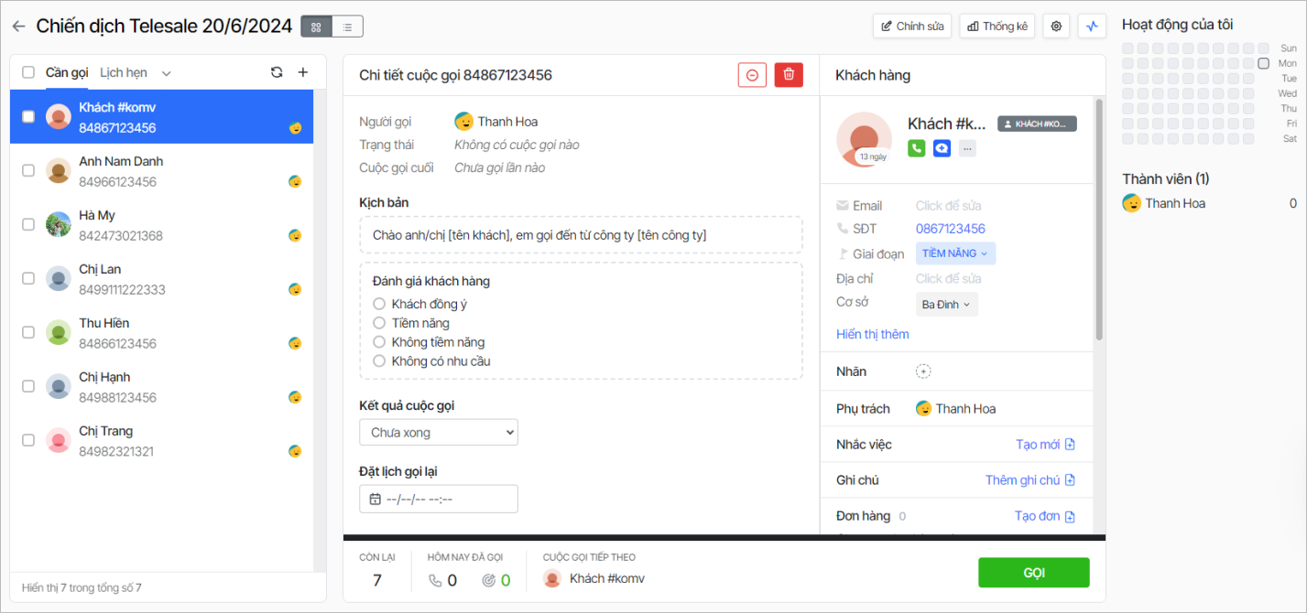The image size is (1307, 613).
Task: Choose "Không tiềm năng" radio option
Action: pyautogui.click(x=379, y=342)
